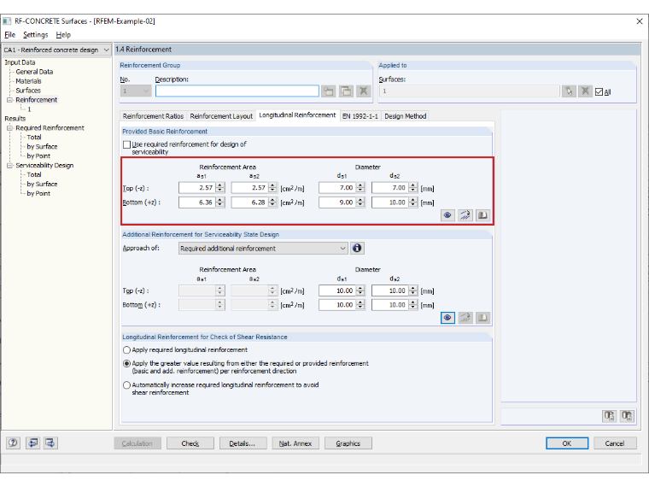
Task: Open the library icon for additional reinforcement
Action: [482, 318]
